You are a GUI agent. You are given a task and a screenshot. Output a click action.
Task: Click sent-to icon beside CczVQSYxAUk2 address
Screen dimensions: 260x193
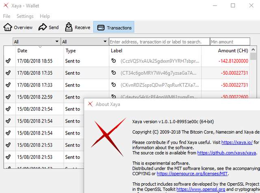[114, 60]
